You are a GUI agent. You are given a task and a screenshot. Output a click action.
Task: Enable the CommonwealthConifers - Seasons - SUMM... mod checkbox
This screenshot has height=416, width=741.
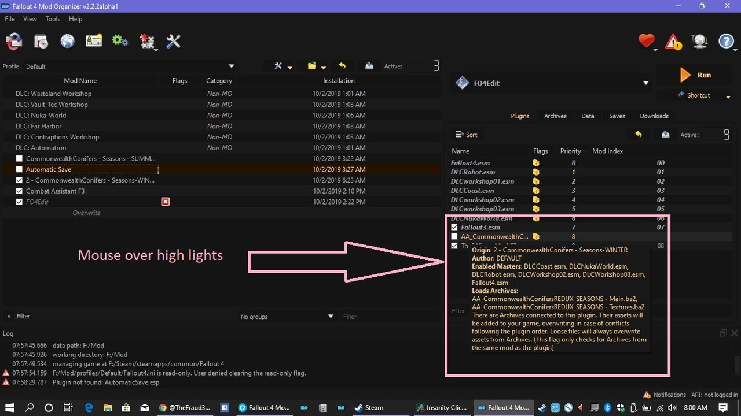click(20, 158)
